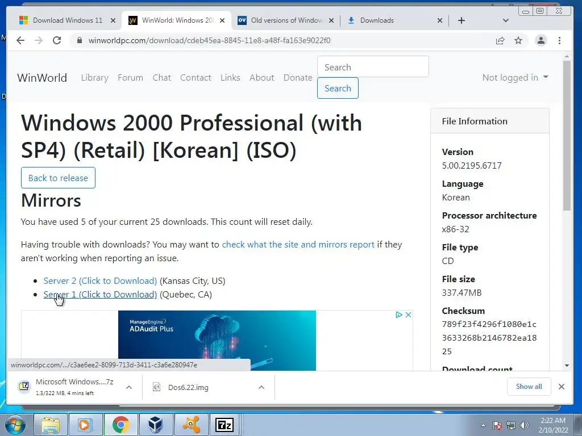Open the Contact nav item
The image size is (582, 436).
pyautogui.click(x=196, y=77)
